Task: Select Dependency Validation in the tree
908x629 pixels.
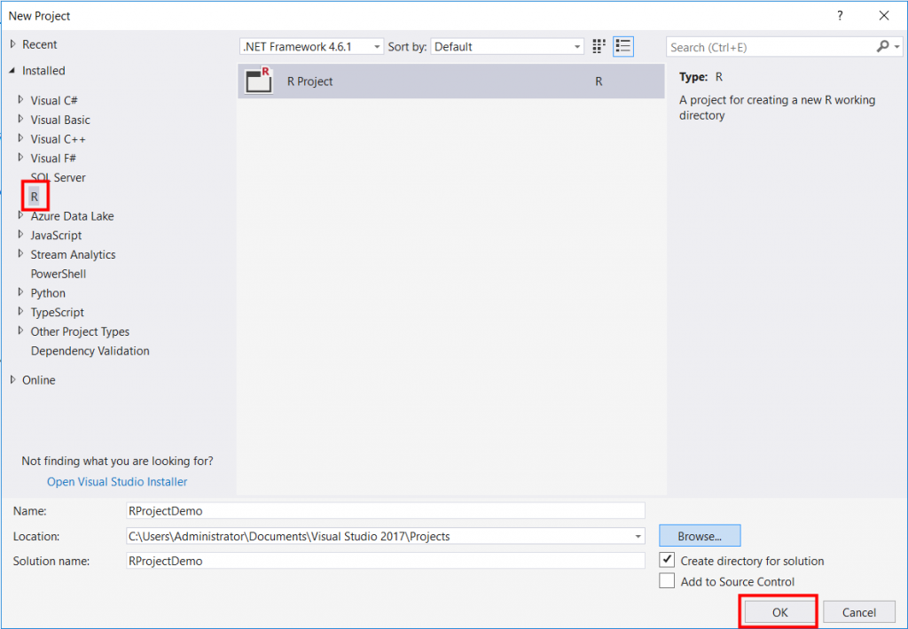Action: pos(90,351)
